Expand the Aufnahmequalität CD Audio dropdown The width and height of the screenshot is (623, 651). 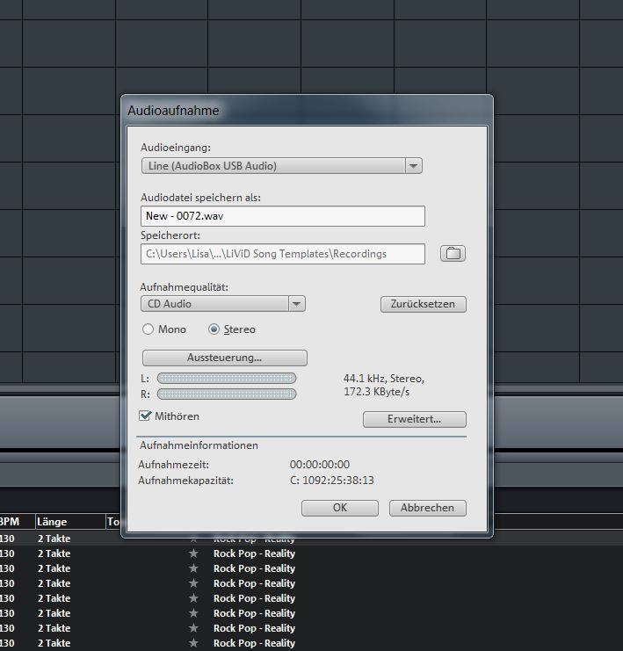(x=297, y=304)
